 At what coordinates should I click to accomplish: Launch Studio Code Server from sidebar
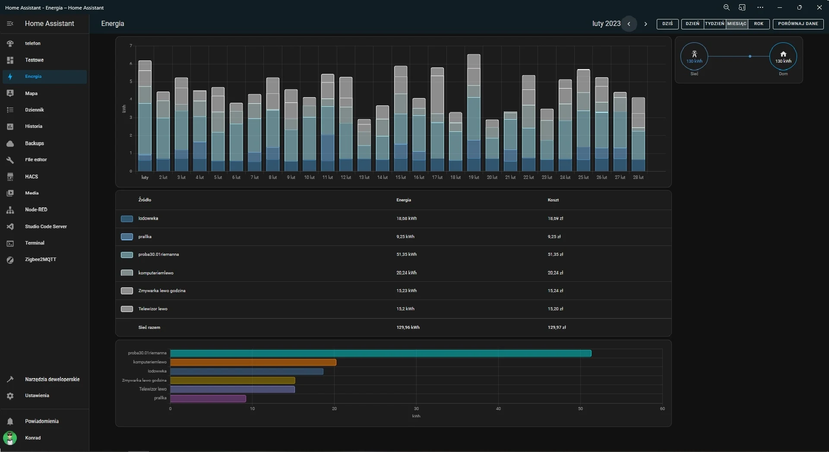click(x=10, y=226)
